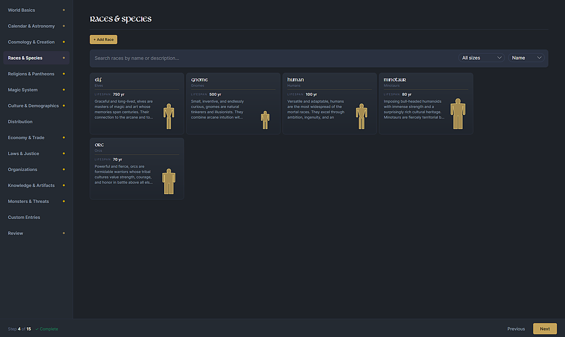Click the Human description 'Versatile and adaptable'
565x337 pixels.
point(316,109)
